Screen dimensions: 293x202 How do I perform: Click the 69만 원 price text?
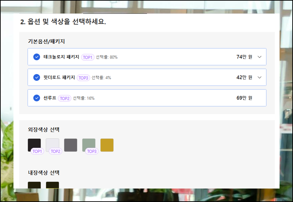pyautogui.click(x=244, y=98)
